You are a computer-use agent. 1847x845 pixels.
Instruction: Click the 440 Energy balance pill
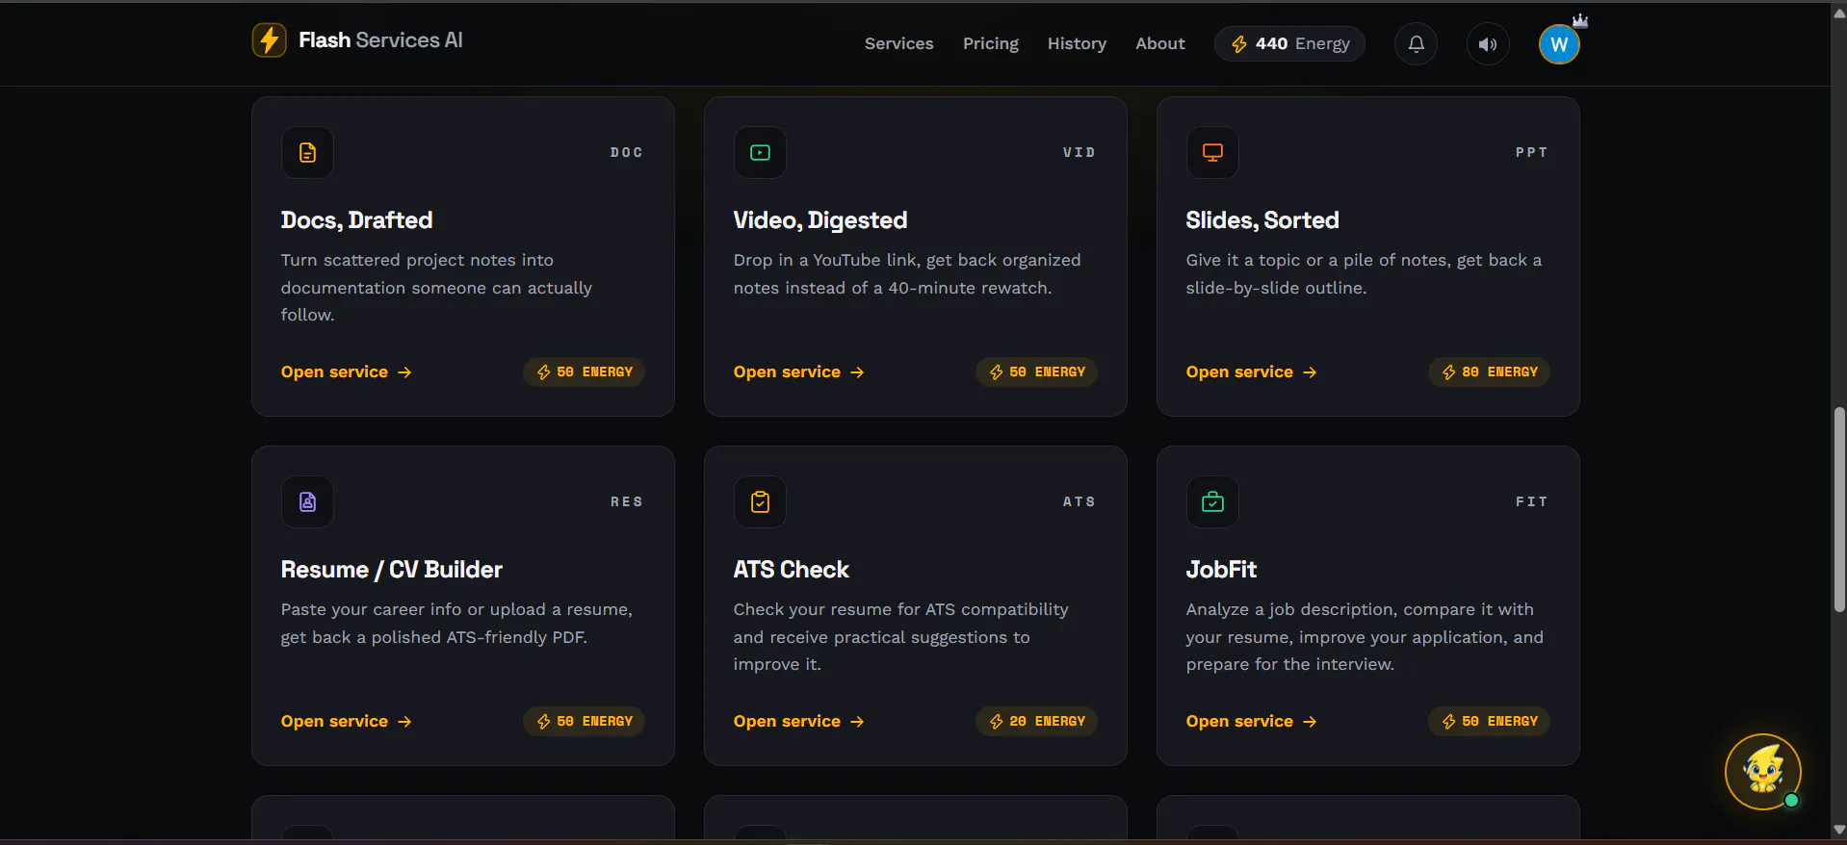(1289, 44)
